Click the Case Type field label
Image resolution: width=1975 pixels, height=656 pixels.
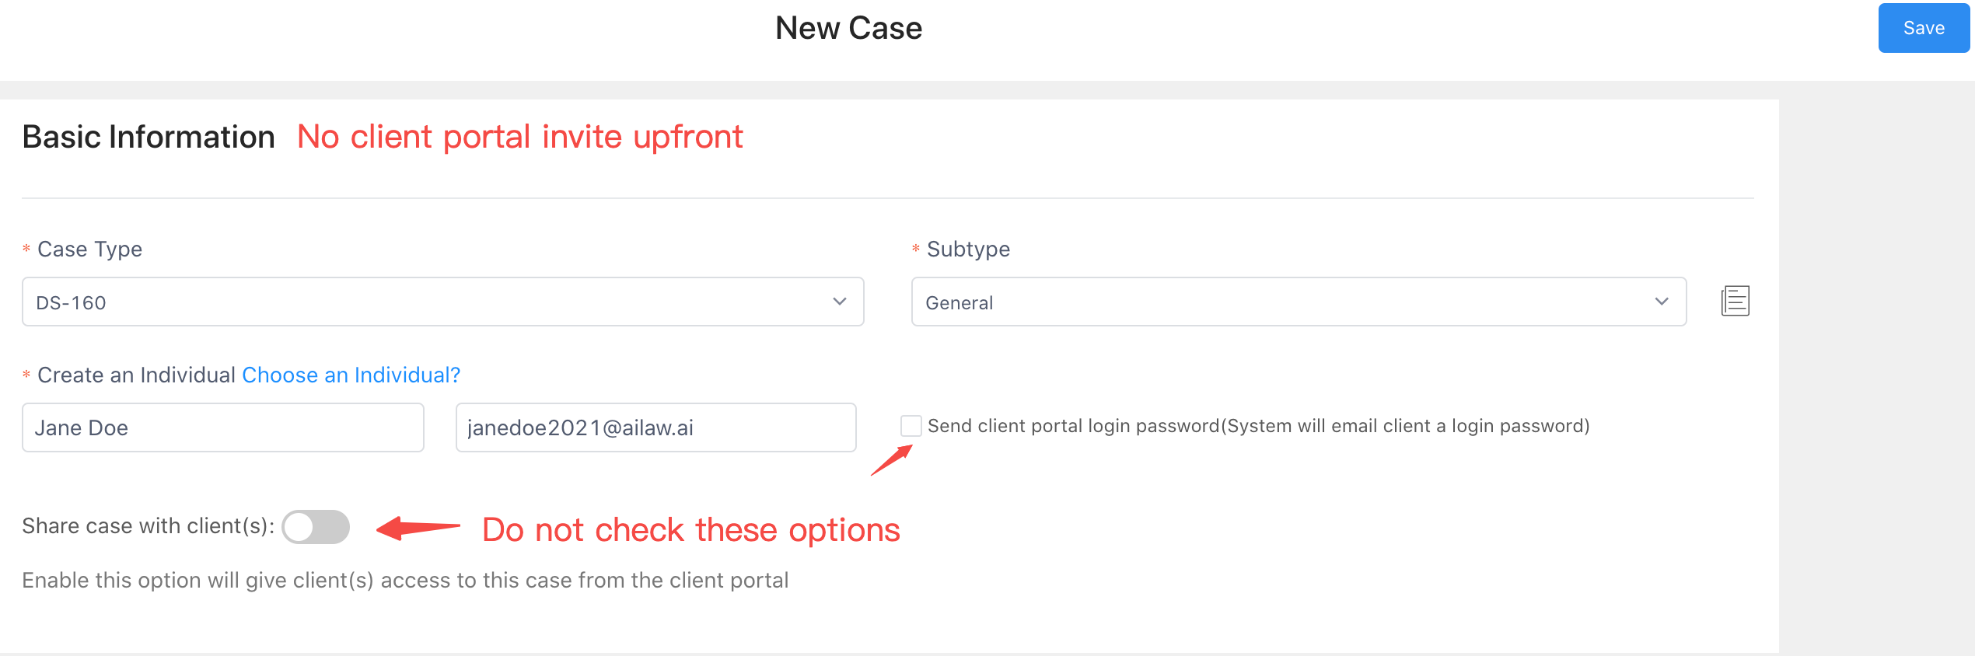89,249
